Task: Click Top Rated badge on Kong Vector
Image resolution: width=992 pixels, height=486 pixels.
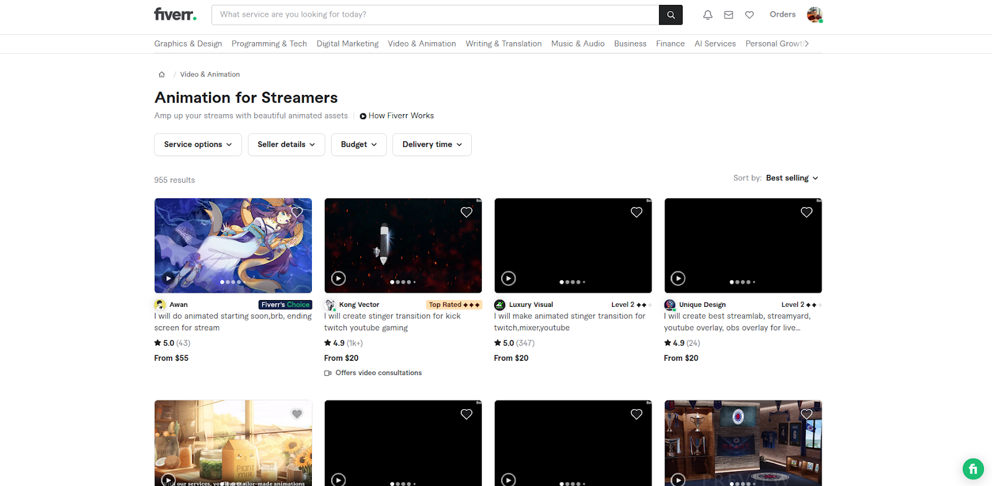Action: (x=454, y=305)
